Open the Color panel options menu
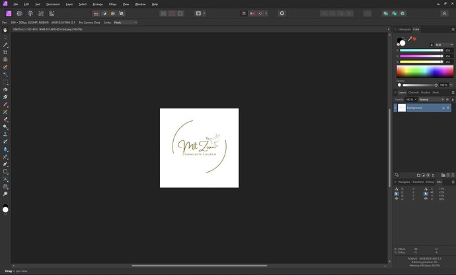 pyautogui.click(x=453, y=29)
